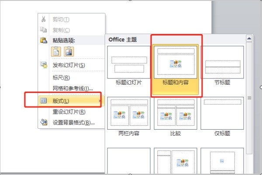This screenshot has height=175, width=262.
Task: Click the 粘贴选项: heading text
Action: tap(64, 41)
